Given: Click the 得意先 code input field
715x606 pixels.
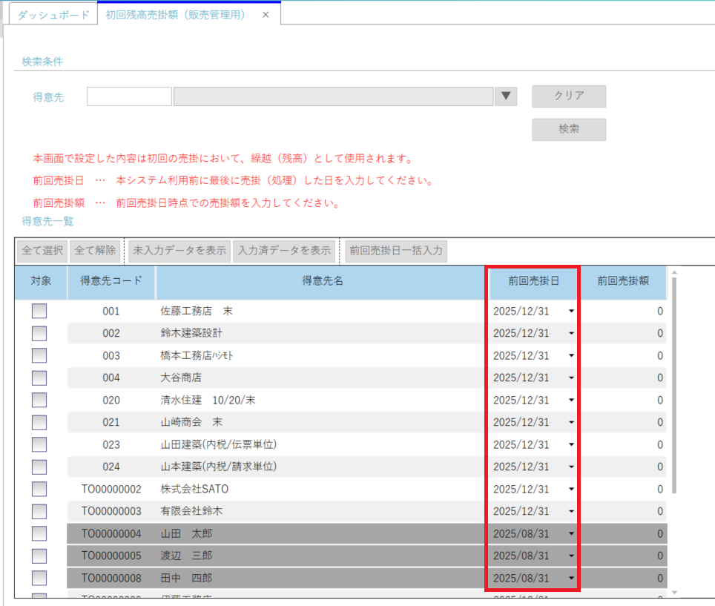Looking at the screenshot, I should [129, 96].
